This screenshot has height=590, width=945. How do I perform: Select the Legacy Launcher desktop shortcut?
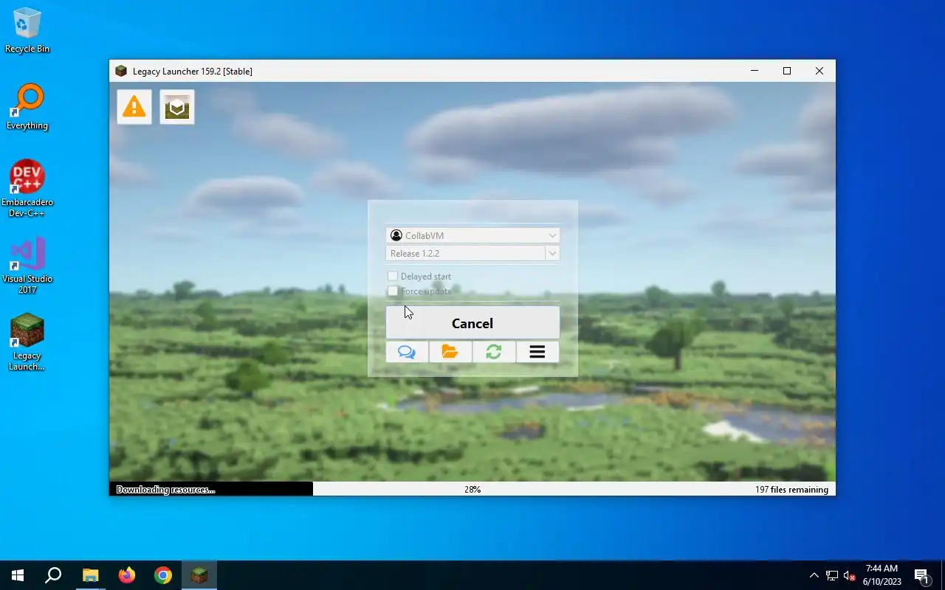(x=27, y=342)
